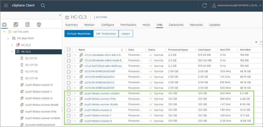
Task: Open the hamburger navigation menu
Action: coord(6,6)
